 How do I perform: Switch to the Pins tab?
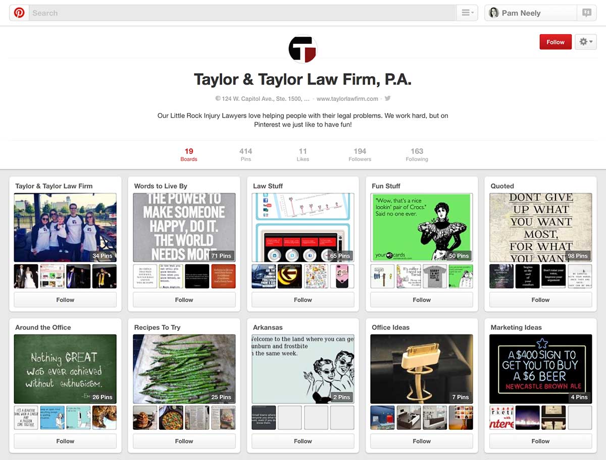pyautogui.click(x=245, y=154)
